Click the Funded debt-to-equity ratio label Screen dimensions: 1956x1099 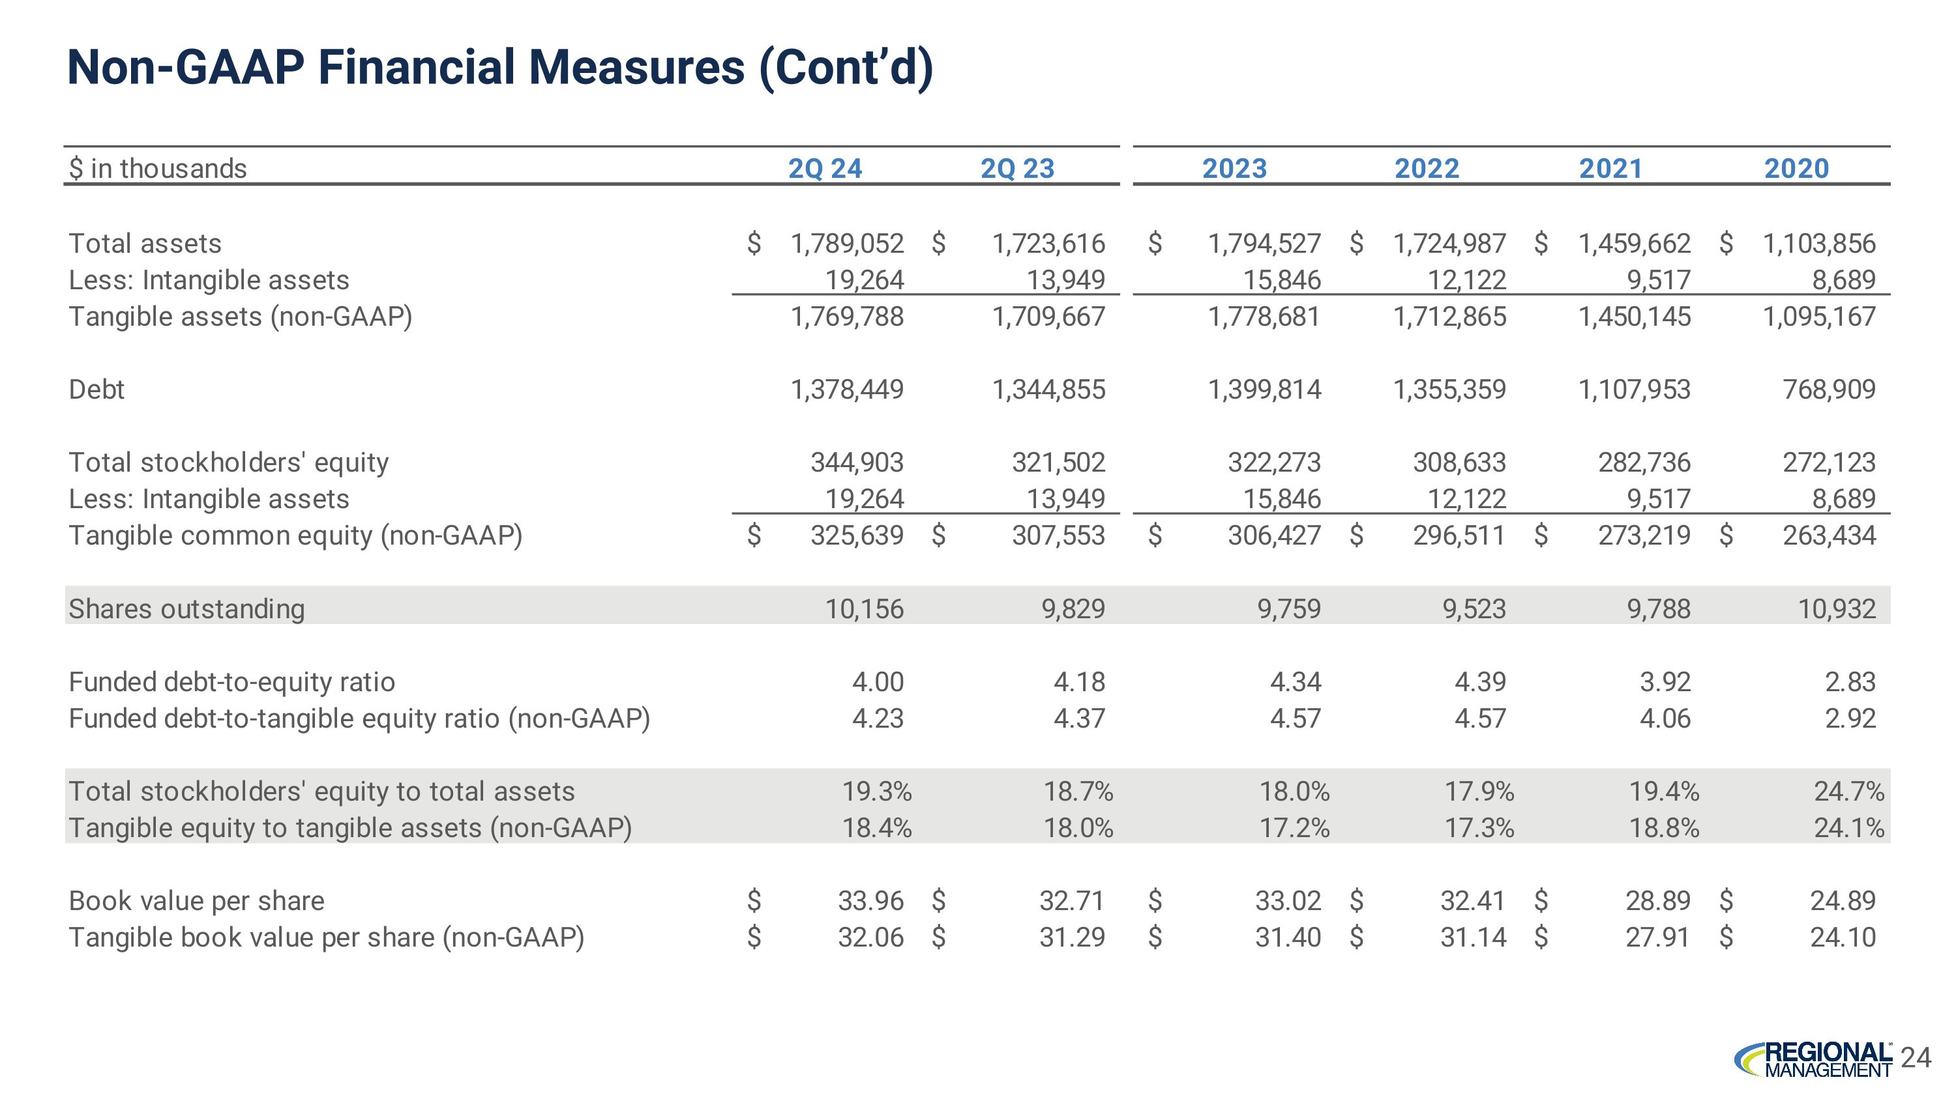coord(231,682)
